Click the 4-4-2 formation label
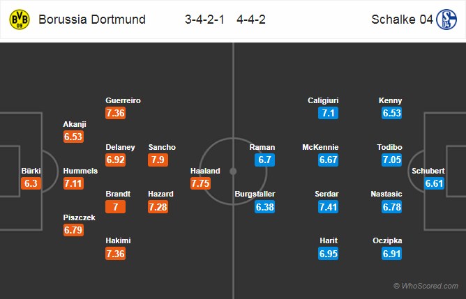Screen dimensions: 466x299 point(251,20)
